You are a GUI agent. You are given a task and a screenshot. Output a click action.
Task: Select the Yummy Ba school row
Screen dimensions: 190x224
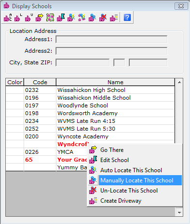[x=47, y=167]
